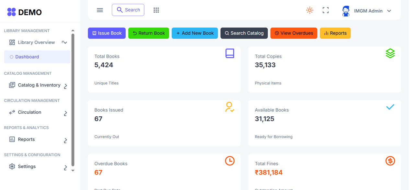Viewport: 418px width, 190px height.
Task: Click the apps grid icon in the header
Action: coord(156,10)
